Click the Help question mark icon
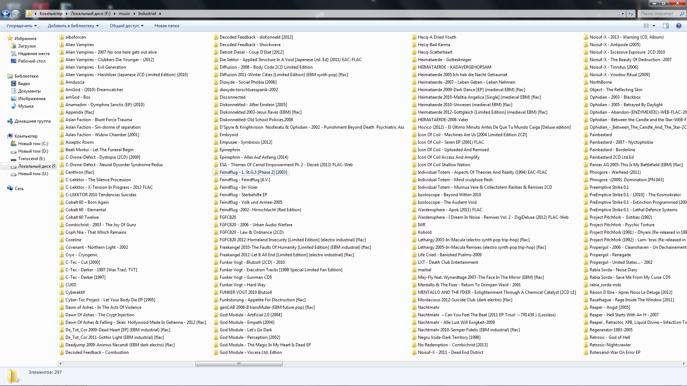 tap(678, 26)
